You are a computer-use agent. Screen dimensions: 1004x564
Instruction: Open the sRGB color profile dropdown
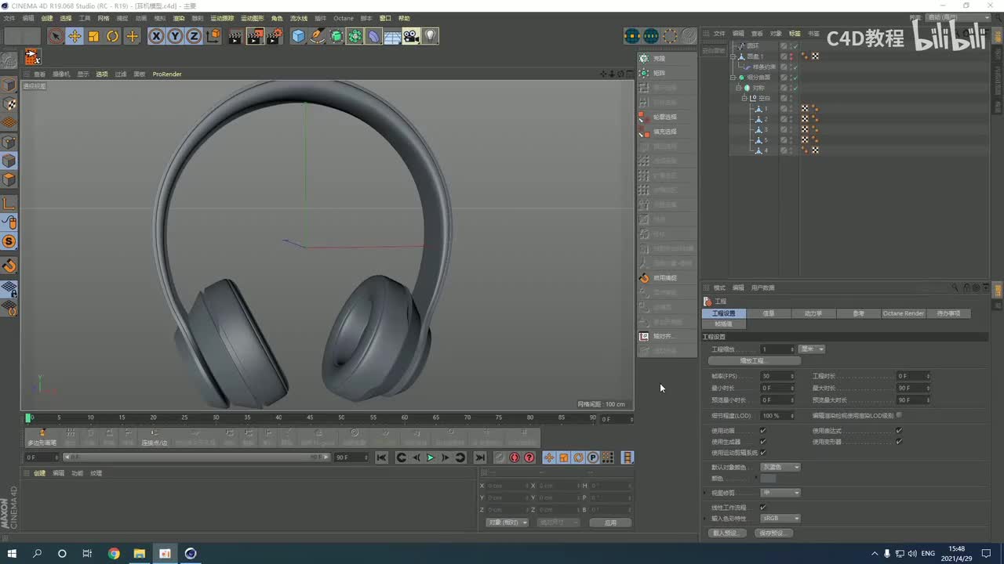point(780,519)
